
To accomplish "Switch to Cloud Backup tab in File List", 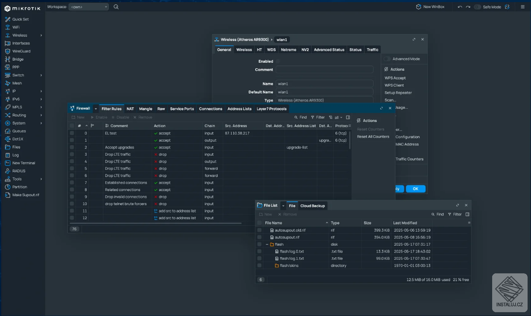I will 312,206.
